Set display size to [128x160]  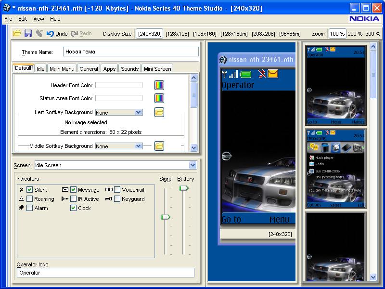point(205,34)
